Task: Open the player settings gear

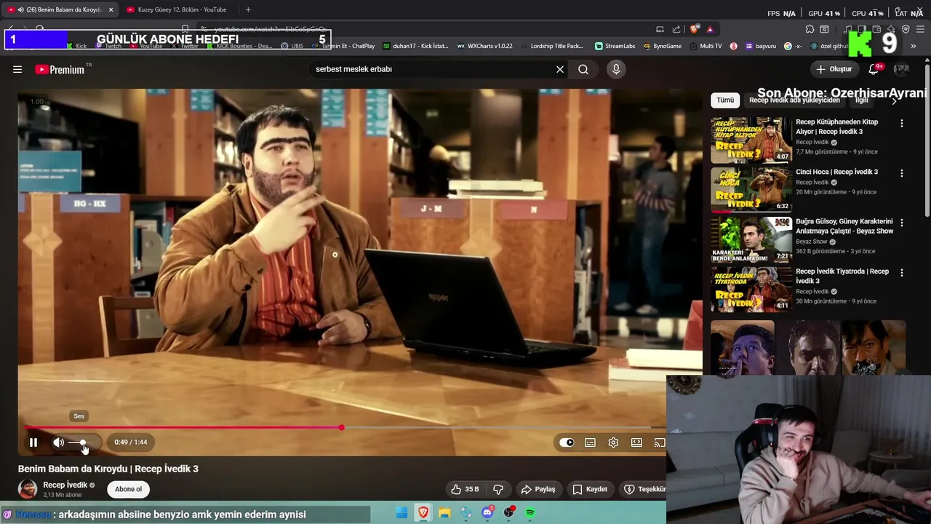Action: pyautogui.click(x=613, y=442)
